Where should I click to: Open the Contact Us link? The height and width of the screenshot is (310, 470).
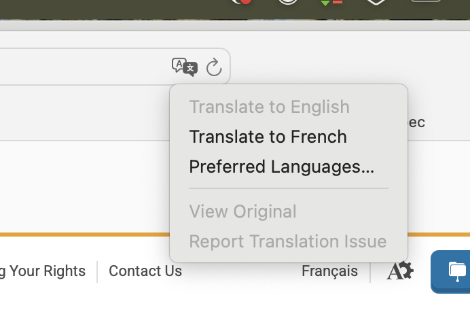pyautogui.click(x=145, y=271)
